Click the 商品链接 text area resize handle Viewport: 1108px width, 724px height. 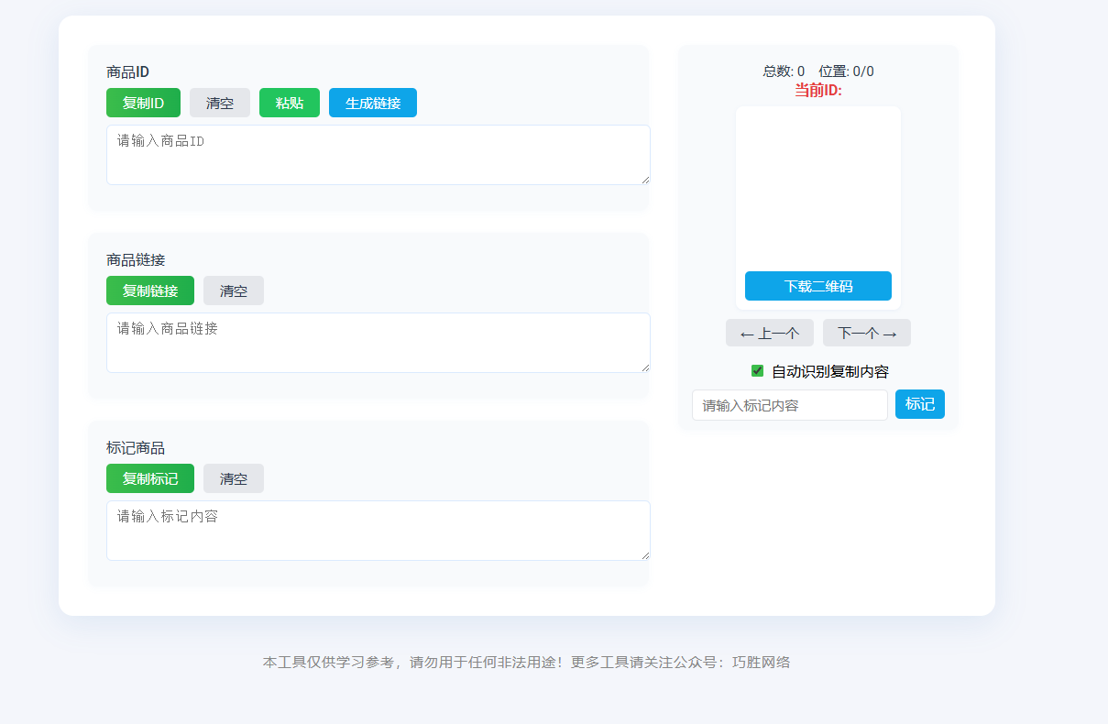645,367
